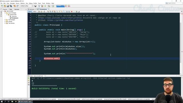Screen dimensions: 183x103
Task: Open the Navigate menu
Action: (x=12, y=3)
